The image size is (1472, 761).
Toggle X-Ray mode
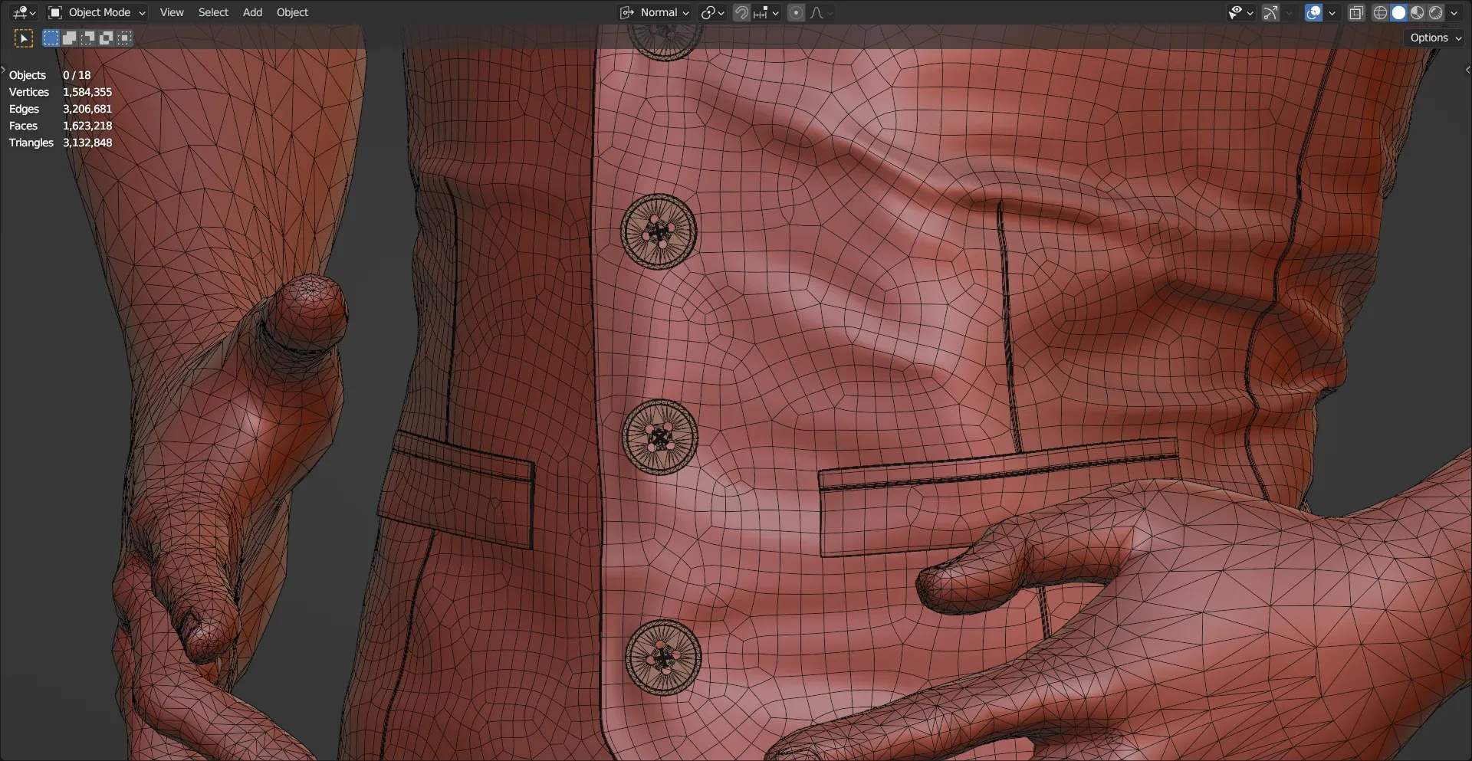1356,12
